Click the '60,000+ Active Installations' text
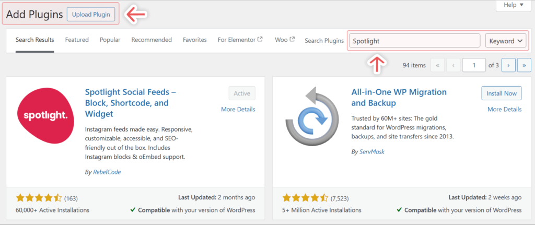Viewport: 535px width, 225px height. (x=53, y=210)
